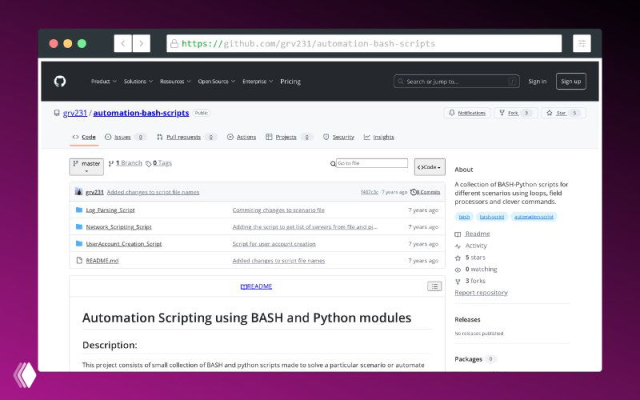Viewport: 640px width, 400px height.
Task: Click the Log_Parsing_Script folder icon
Action: pos(79,210)
